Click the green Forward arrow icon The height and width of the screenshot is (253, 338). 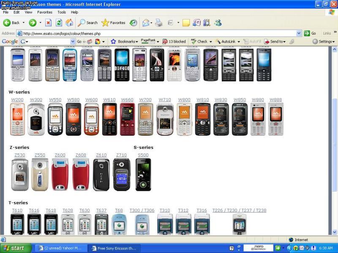33,23
